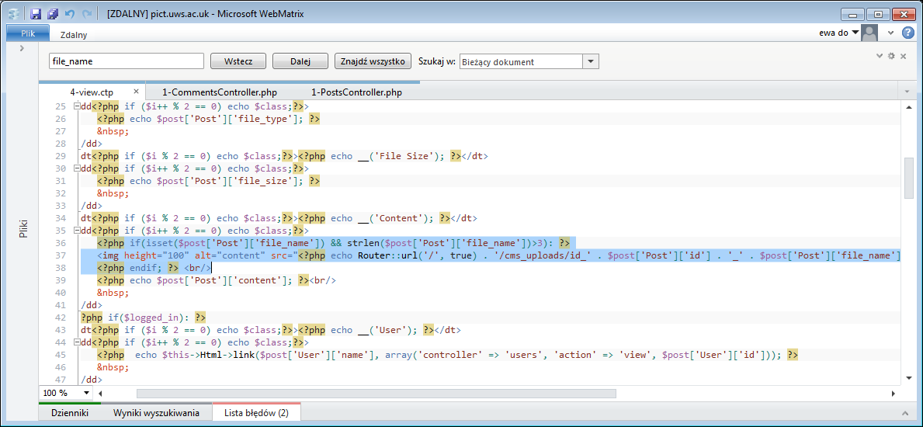Click $logged_in variable on line 42
The image size is (923, 427).
(x=151, y=317)
